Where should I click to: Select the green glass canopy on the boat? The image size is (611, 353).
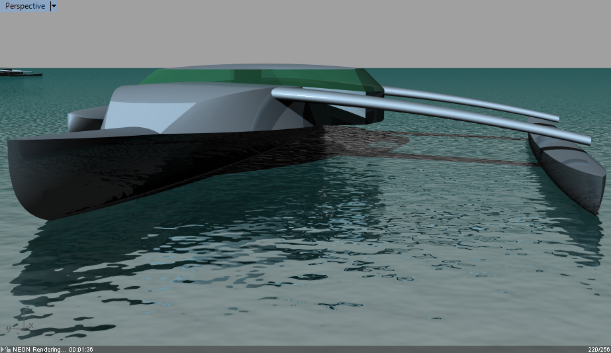tap(261, 79)
